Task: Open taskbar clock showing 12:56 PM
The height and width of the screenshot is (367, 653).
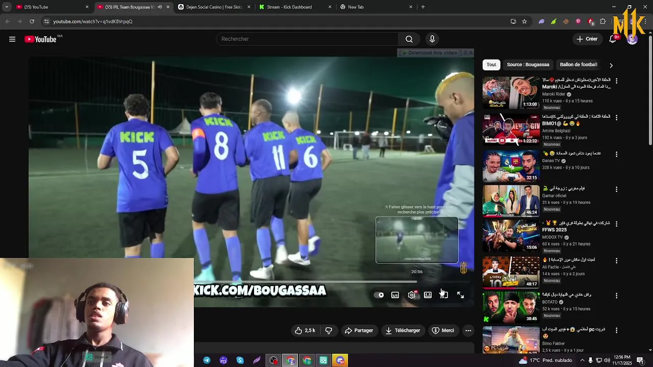Action: point(622,360)
